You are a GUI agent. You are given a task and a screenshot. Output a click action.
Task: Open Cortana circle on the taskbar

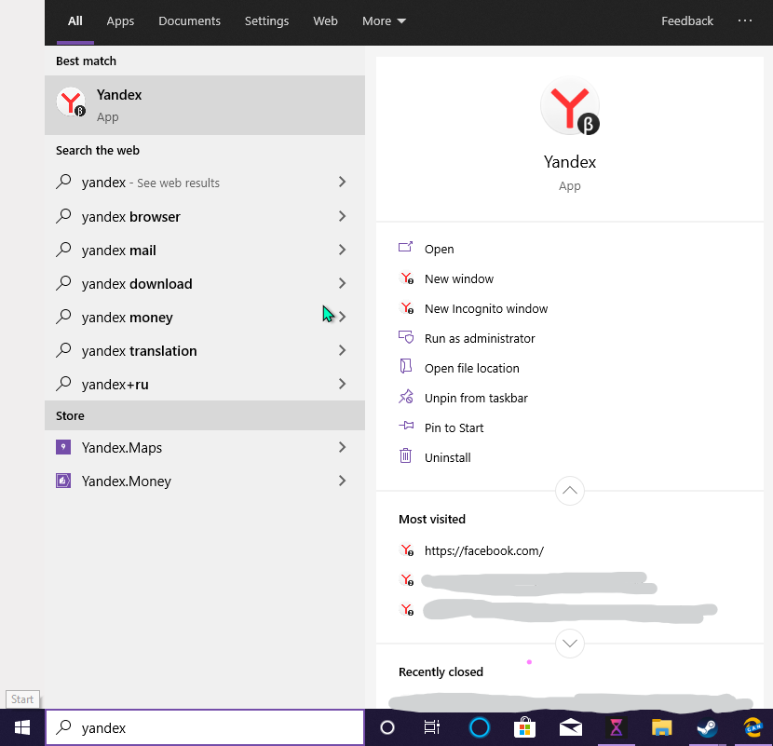tap(387, 727)
